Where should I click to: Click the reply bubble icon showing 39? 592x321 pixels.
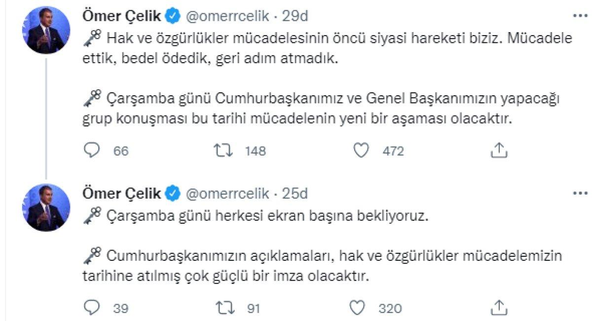[92, 307]
